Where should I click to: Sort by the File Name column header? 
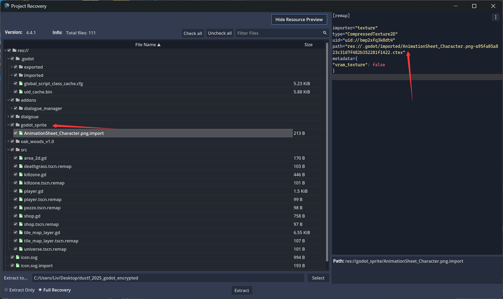point(148,45)
